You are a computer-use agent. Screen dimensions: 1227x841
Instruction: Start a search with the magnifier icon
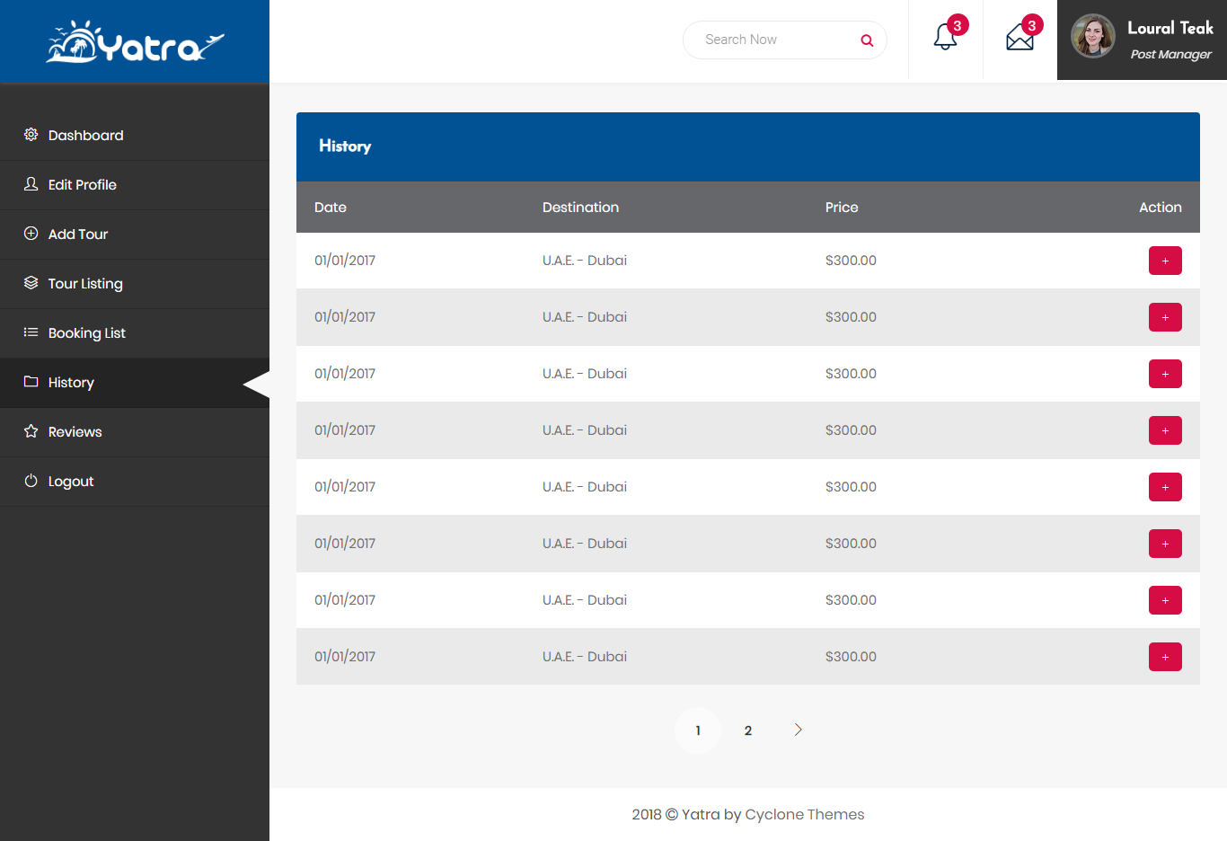tap(866, 40)
